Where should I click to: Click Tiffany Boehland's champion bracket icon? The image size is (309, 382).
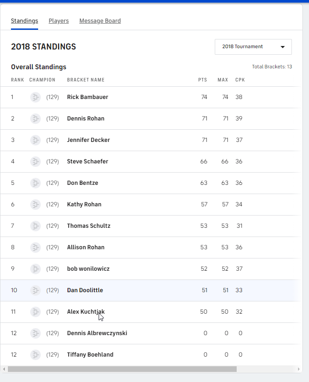point(35,355)
